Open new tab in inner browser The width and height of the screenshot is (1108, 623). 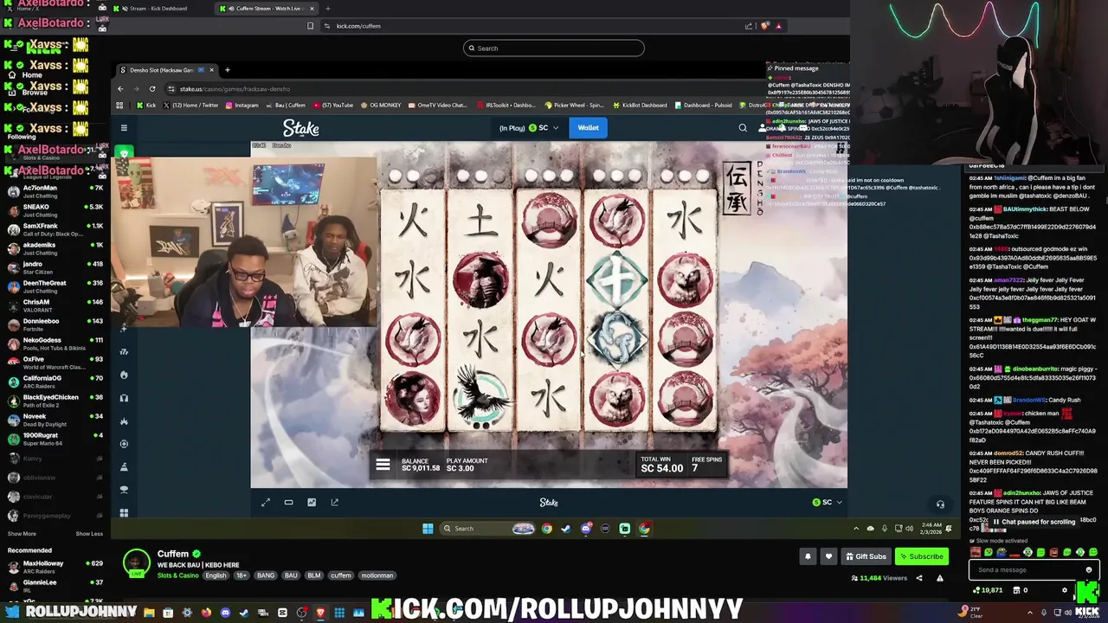pos(227,70)
